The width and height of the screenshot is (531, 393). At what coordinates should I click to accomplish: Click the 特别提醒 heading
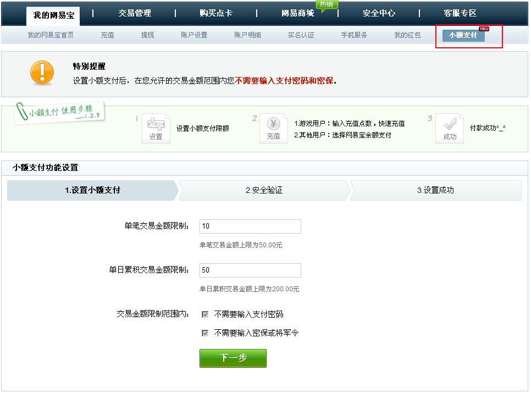pyautogui.click(x=89, y=67)
